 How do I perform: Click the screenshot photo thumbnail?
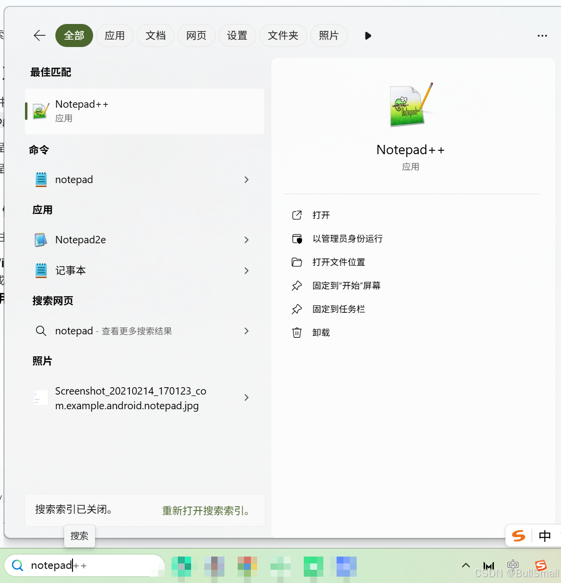[x=41, y=397]
